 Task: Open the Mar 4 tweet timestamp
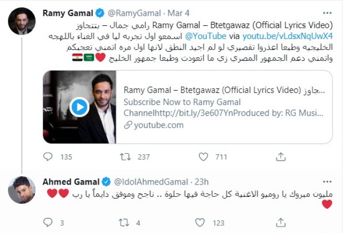click(x=177, y=13)
